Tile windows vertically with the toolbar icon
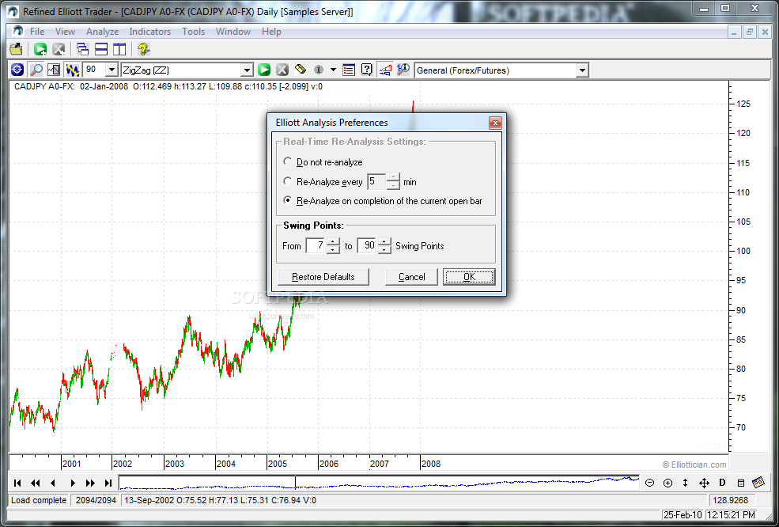 (119, 49)
